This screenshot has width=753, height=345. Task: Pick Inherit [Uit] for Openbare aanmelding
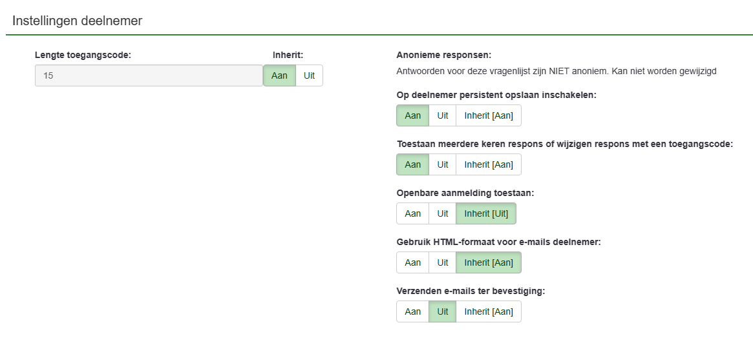[x=486, y=213]
